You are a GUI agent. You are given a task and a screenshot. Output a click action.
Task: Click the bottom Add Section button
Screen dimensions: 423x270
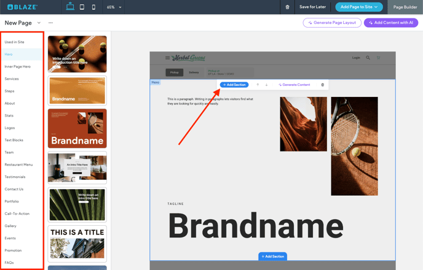click(x=272, y=256)
